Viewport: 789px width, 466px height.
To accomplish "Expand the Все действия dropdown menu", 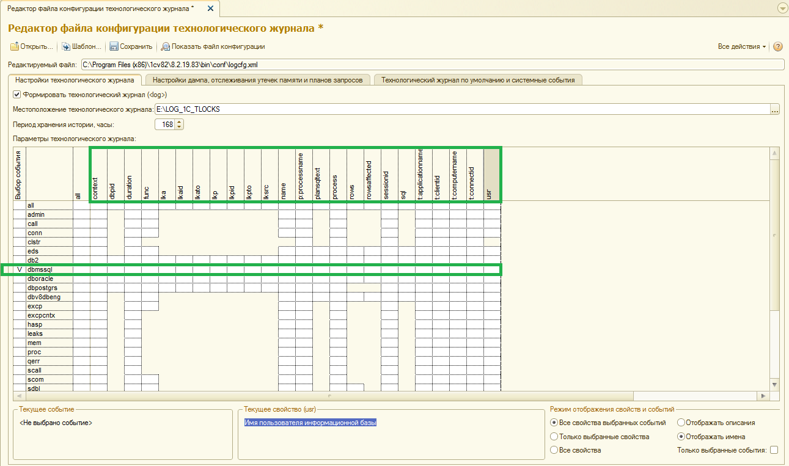I will pos(742,46).
